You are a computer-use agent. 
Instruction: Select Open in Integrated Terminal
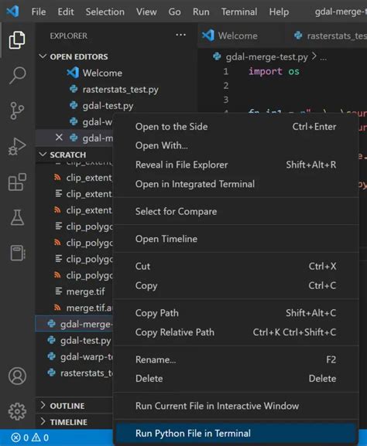tap(235, 184)
